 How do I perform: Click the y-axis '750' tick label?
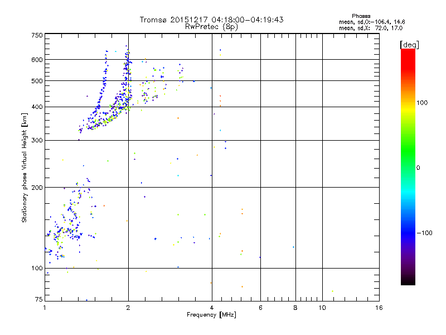tap(37, 35)
